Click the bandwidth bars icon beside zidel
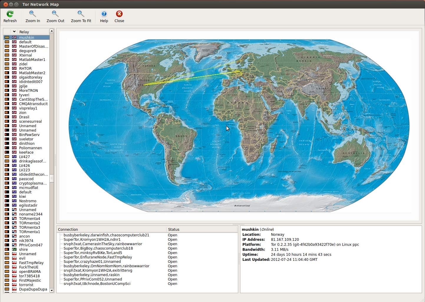425x302 pixels. pyautogui.click(x=7, y=64)
